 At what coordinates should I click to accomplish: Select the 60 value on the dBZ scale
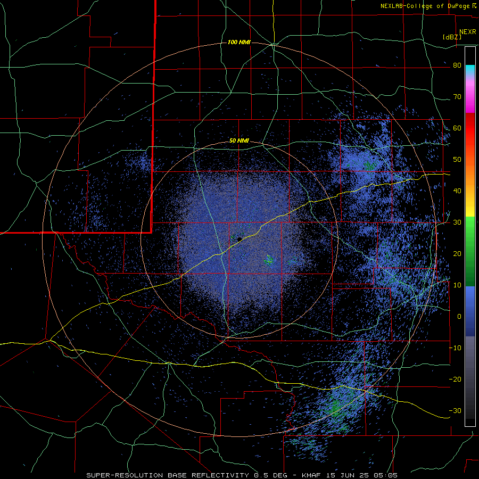tap(457, 128)
